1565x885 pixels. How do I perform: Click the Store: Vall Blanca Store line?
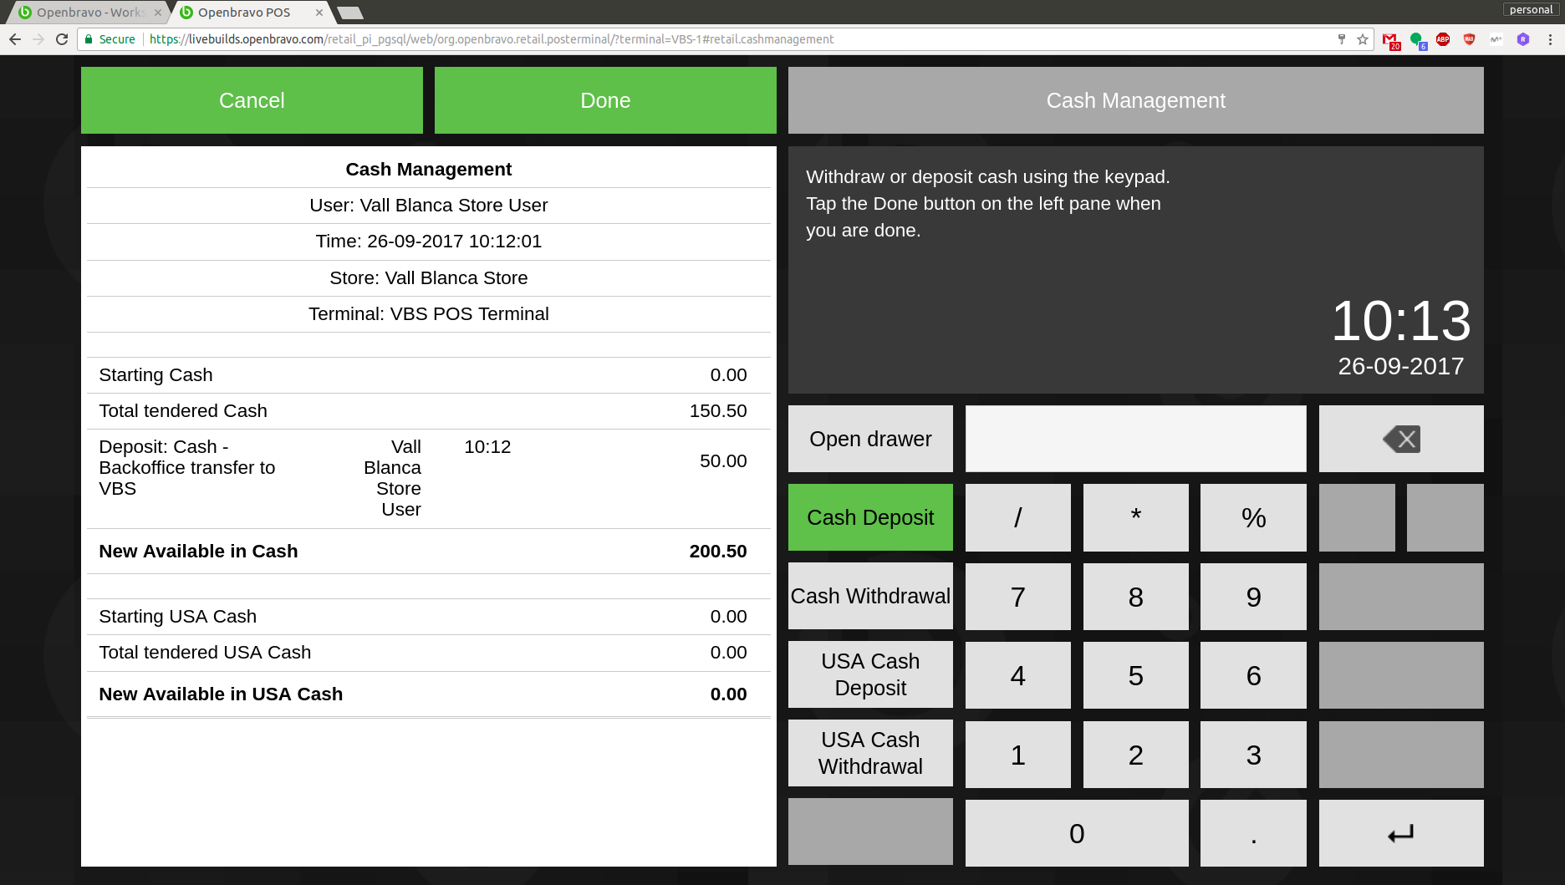[x=429, y=278]
